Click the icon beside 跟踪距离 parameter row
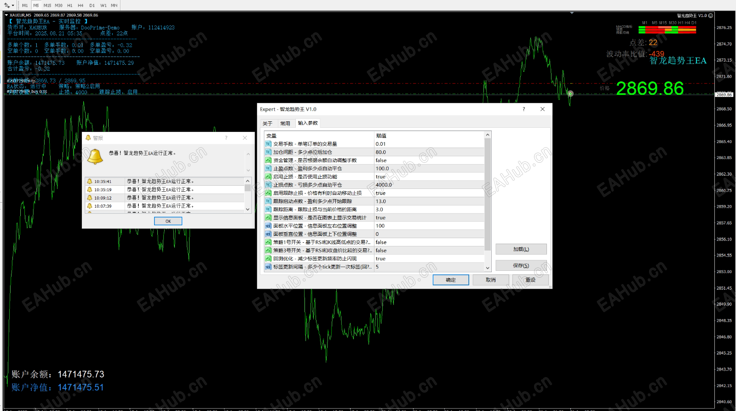The height and width of the screenshot is (411, 736). pos(268,210)
